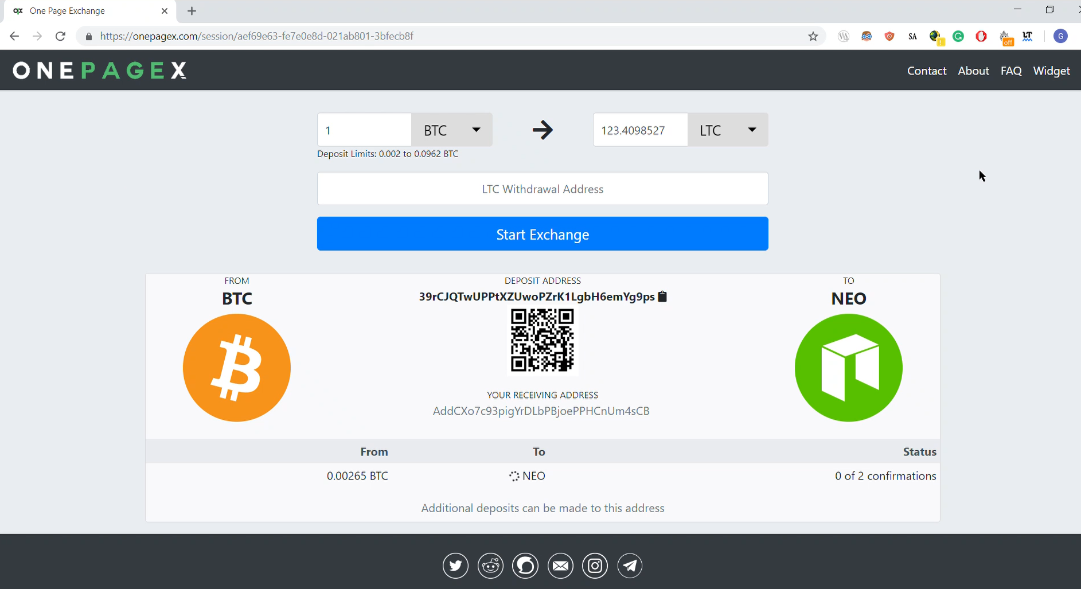Click the Twitter icon in the footer
The height and width of the screenshot is (589, 1081).
click(455, 566)
